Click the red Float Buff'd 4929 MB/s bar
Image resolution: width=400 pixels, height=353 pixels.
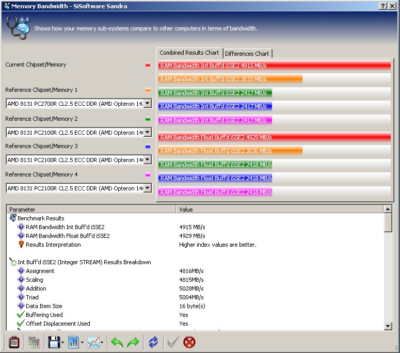(x=274, y=137)
